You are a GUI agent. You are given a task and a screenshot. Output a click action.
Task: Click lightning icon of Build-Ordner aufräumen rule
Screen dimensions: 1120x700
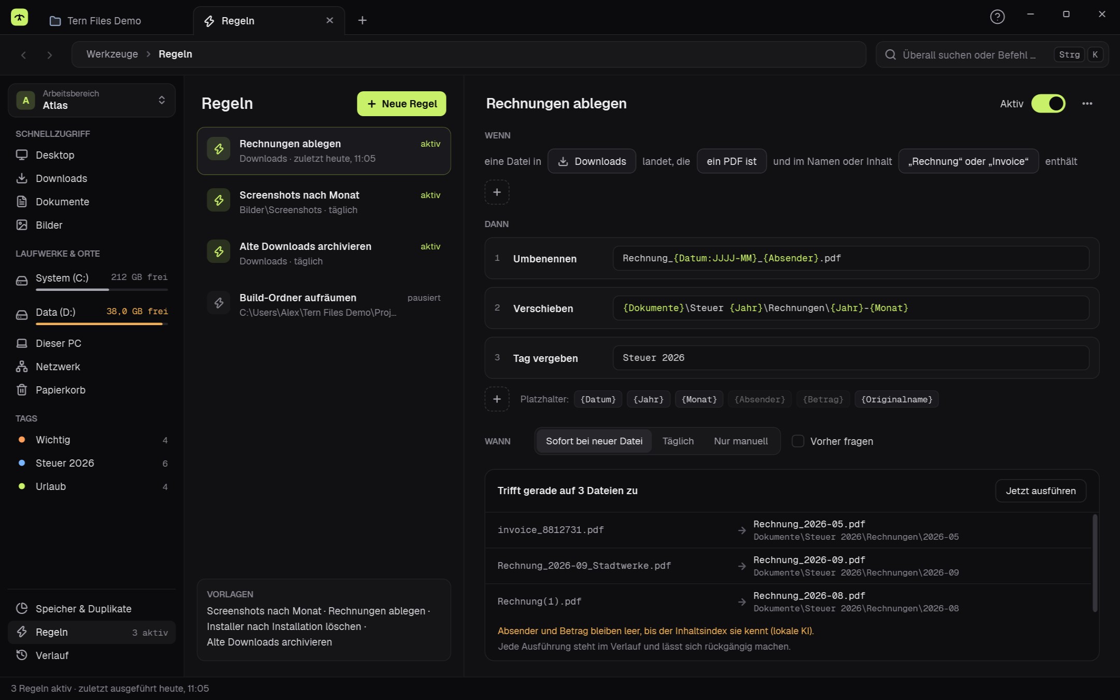click(219, 303)
